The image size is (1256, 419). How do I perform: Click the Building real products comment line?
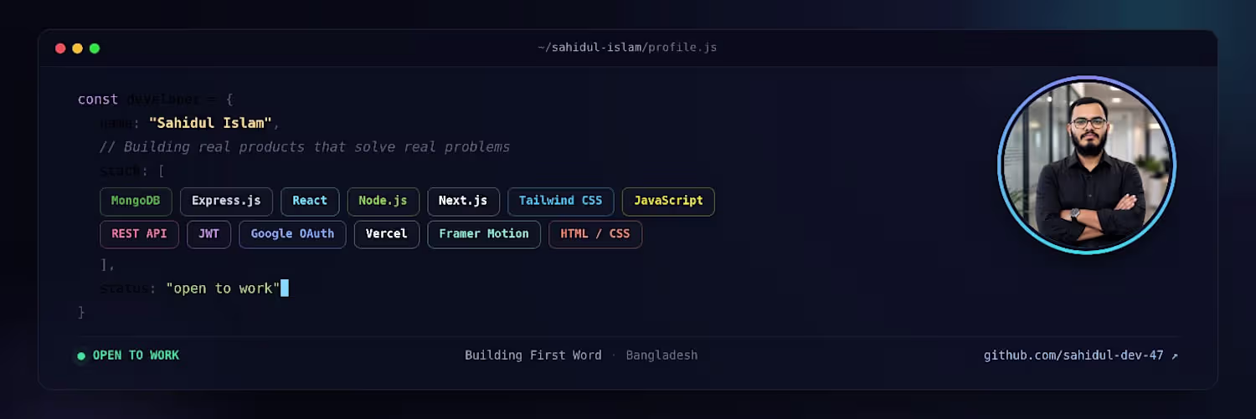pyautogui.click(x=305, y=147)
